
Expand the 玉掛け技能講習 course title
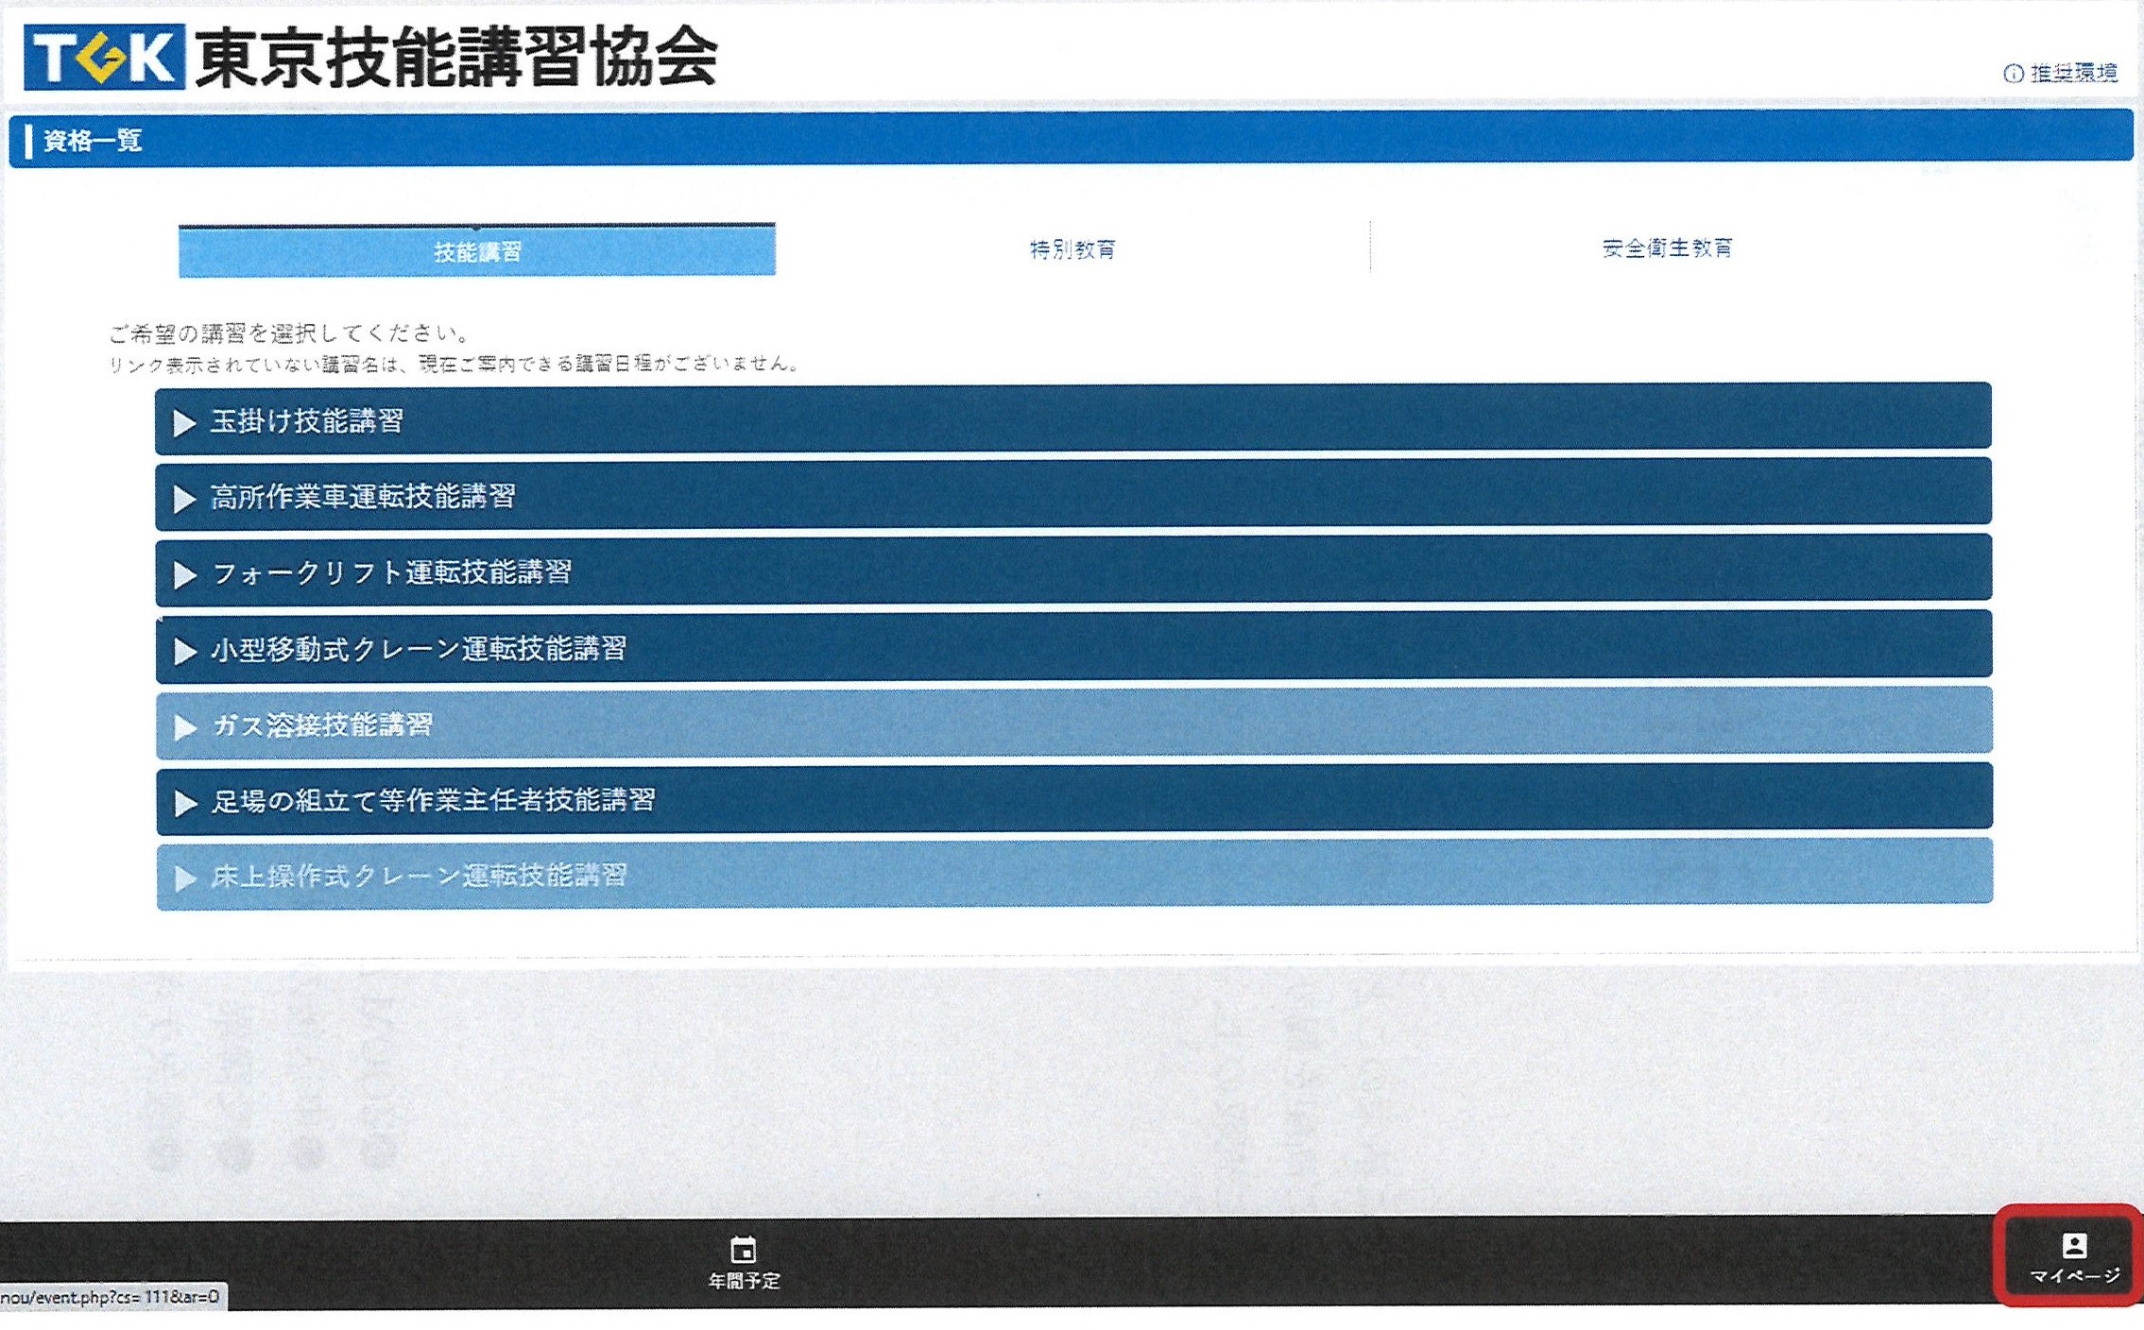coord(307,421)
